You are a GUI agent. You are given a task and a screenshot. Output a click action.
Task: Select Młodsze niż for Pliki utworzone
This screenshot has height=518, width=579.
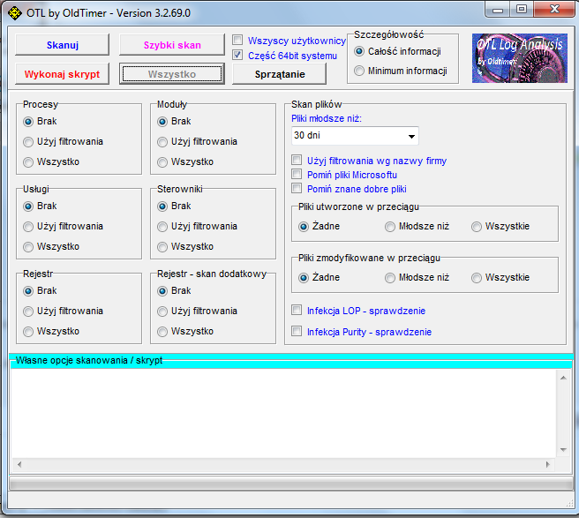[390, 227]
